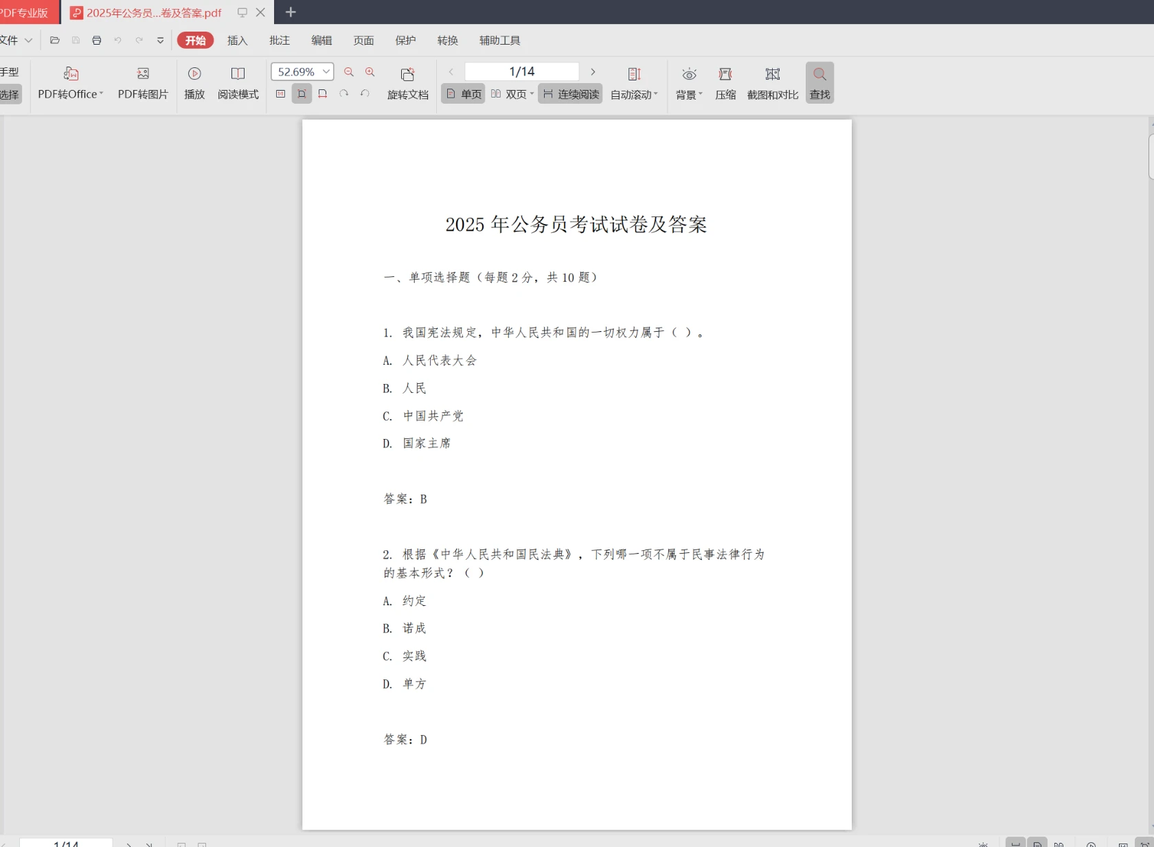Switch to 双页 two-page view
Screen dimensions: 1154x847
coord(512,94)
